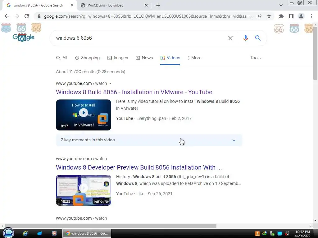318x238 pixels.
Task: Start voice search with the microphone icon
Action: (x=246, y=38)
